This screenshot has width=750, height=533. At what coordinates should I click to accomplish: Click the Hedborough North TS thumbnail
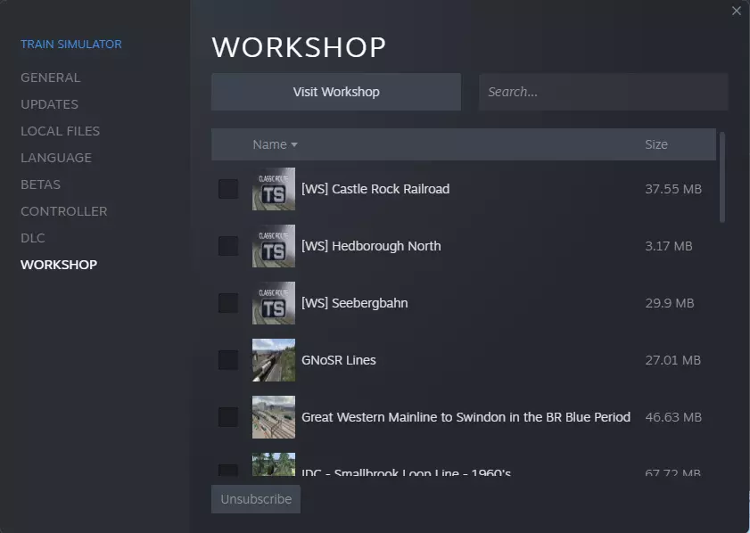pyautogui.click(x=274, y=246)
